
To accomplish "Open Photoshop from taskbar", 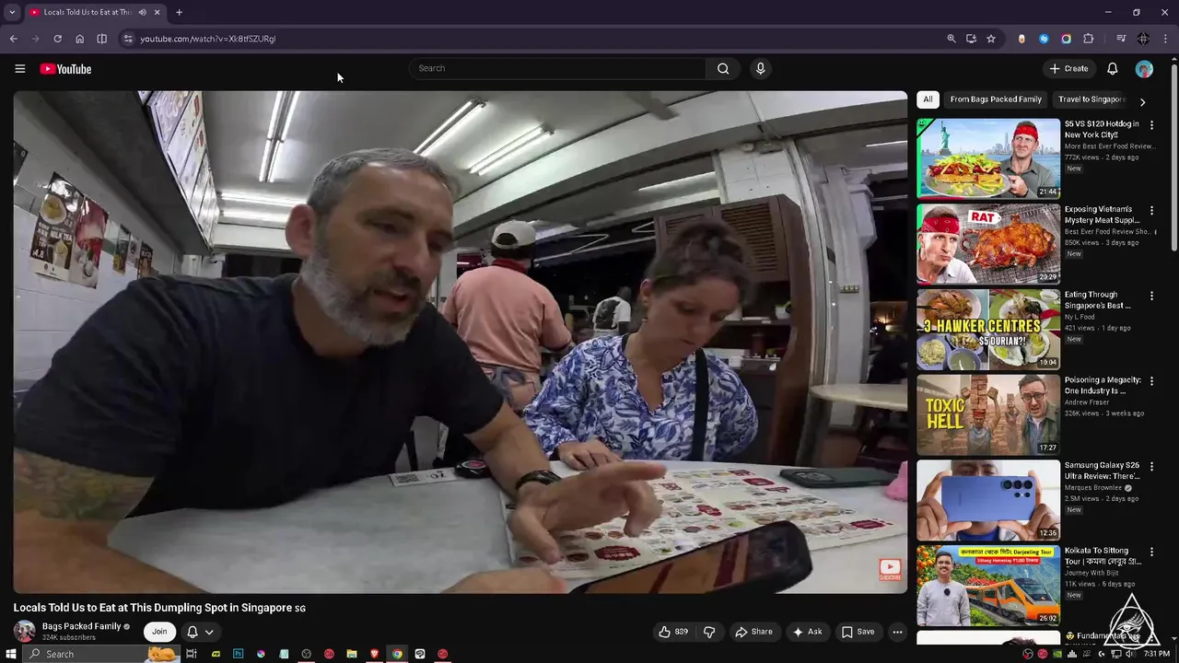I will point(238,654).
